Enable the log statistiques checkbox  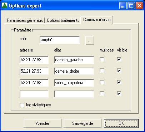tap(22, 105)
